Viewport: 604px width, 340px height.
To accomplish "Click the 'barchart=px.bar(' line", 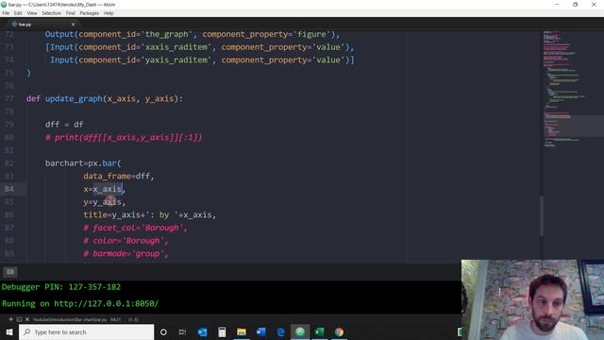I will click(83, 163).
